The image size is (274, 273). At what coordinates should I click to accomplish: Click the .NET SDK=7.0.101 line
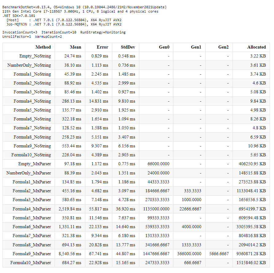click(x=19, y=16)
